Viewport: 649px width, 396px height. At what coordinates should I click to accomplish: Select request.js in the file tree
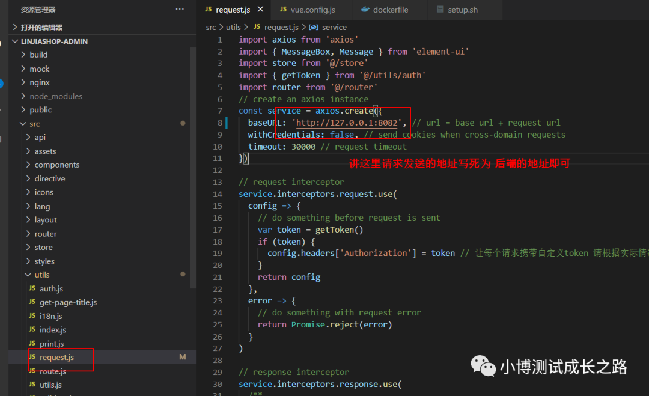coord(56,357)
